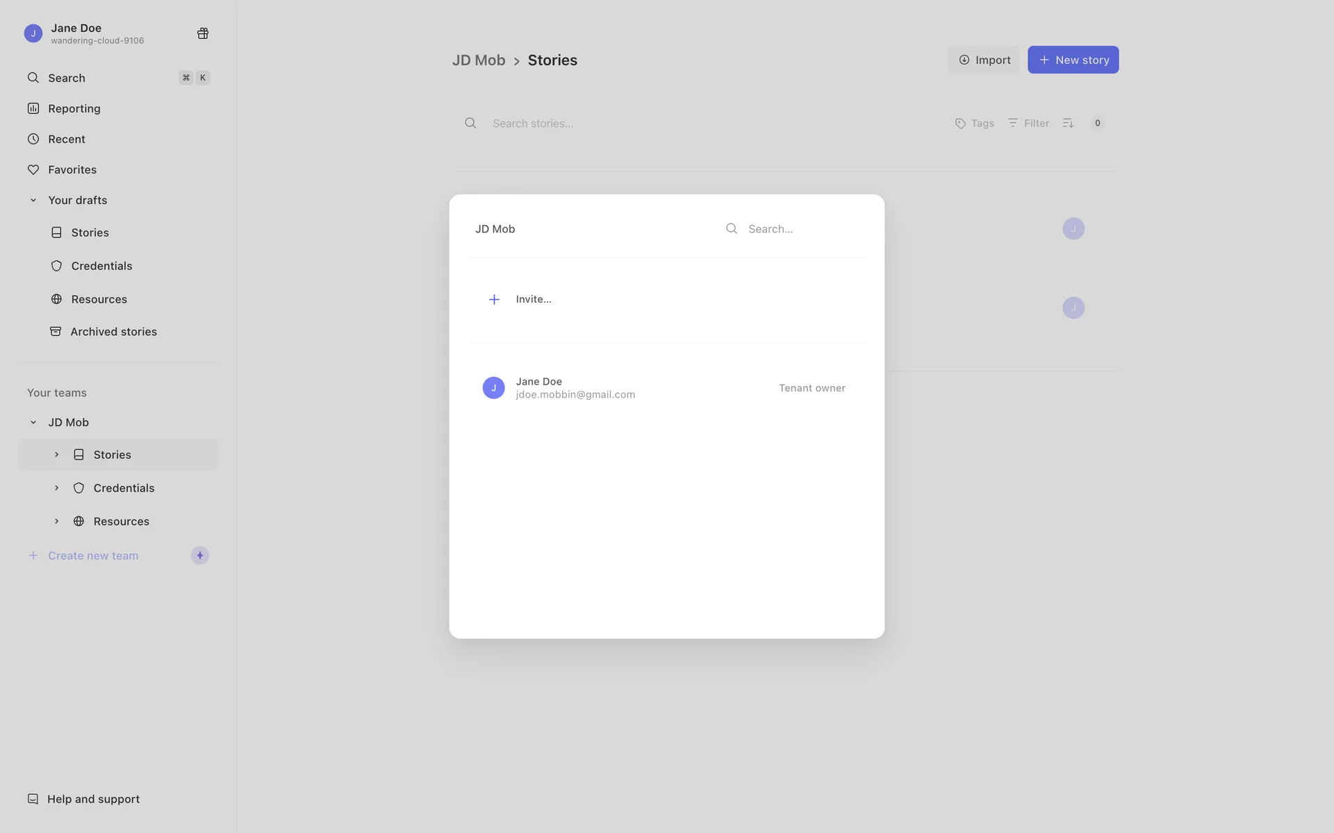Select Resources under Your drafts
Screen dimensions: 1334x833
pos(99,299)
